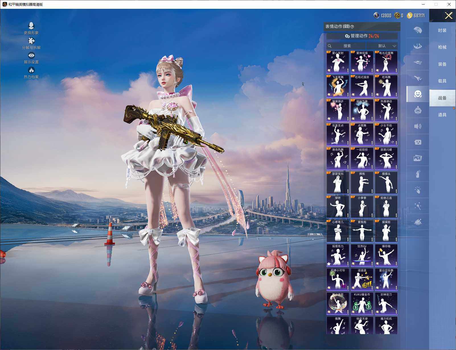Select the 电光应援舞 emote thumbnail
The height and width of the screenshot is (350, 456).
[386, 62]
